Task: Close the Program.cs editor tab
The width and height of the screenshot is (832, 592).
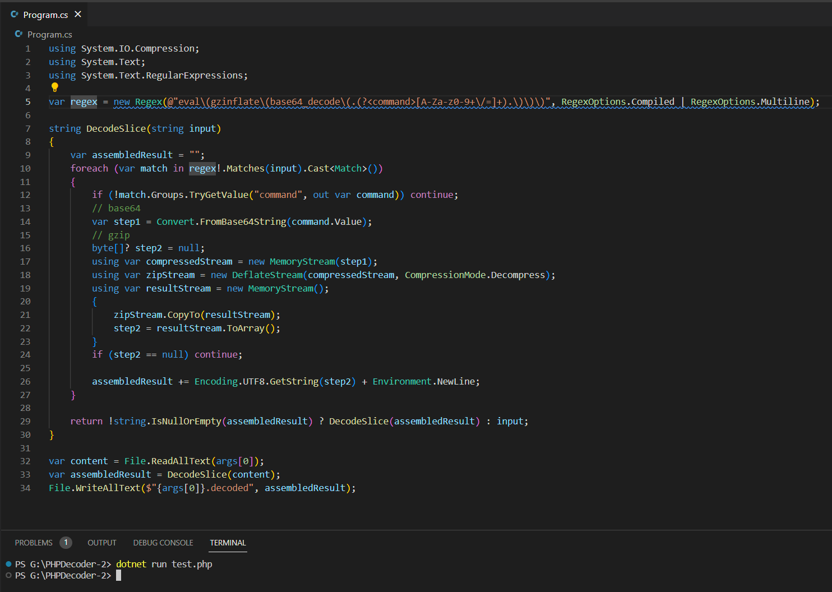Action: tap(78, 15)
